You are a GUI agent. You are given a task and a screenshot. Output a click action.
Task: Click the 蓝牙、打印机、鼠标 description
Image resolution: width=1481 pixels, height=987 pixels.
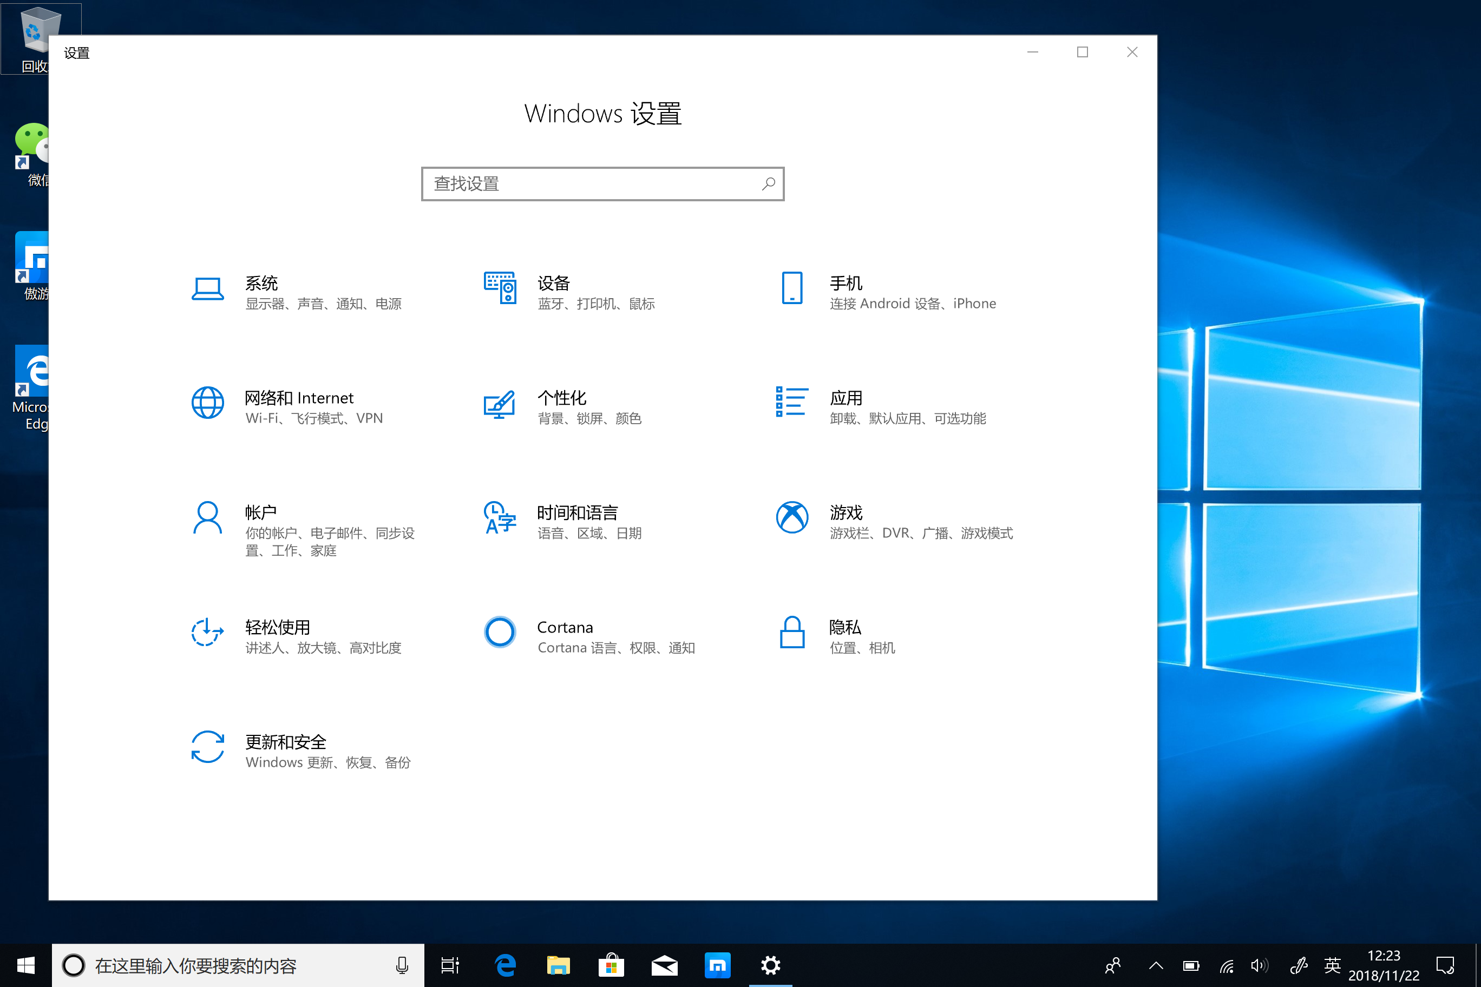(595, 304)
